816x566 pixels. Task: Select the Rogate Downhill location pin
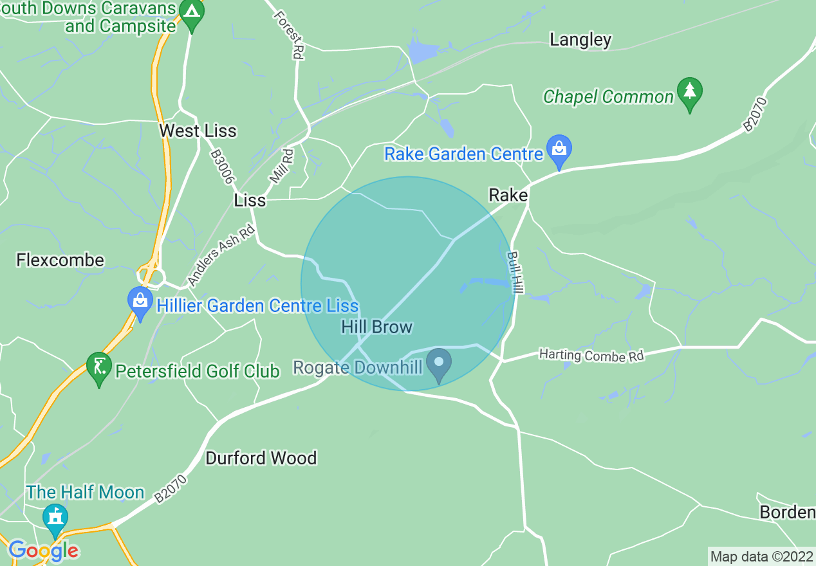point(439,365)
